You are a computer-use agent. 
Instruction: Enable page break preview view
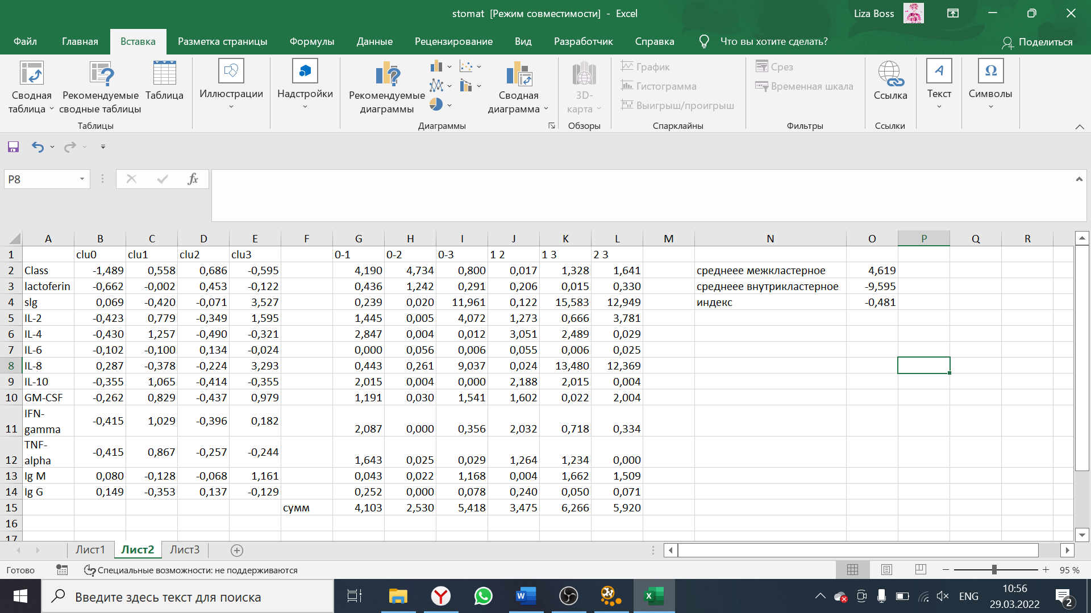(x=921, y=569)
